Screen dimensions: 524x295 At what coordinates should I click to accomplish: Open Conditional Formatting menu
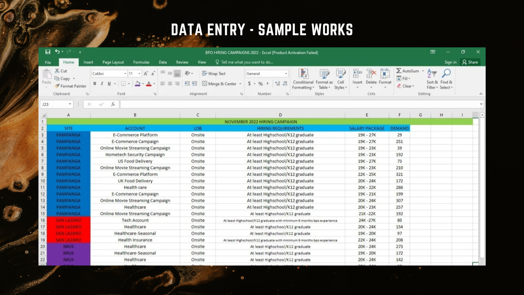pos(303,79)
